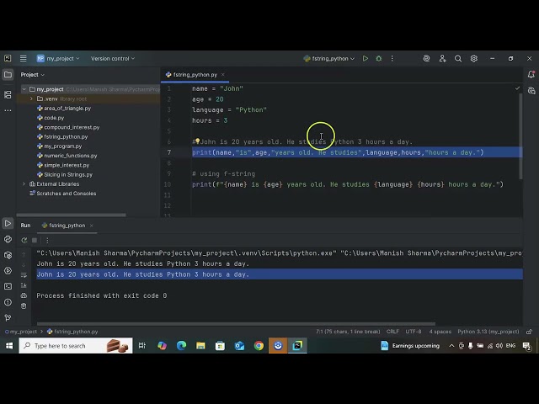The image size is (539, 404).
Task: Open the Git version control sidebar icon
Action: pyautogui.click(x=8, y=318)
